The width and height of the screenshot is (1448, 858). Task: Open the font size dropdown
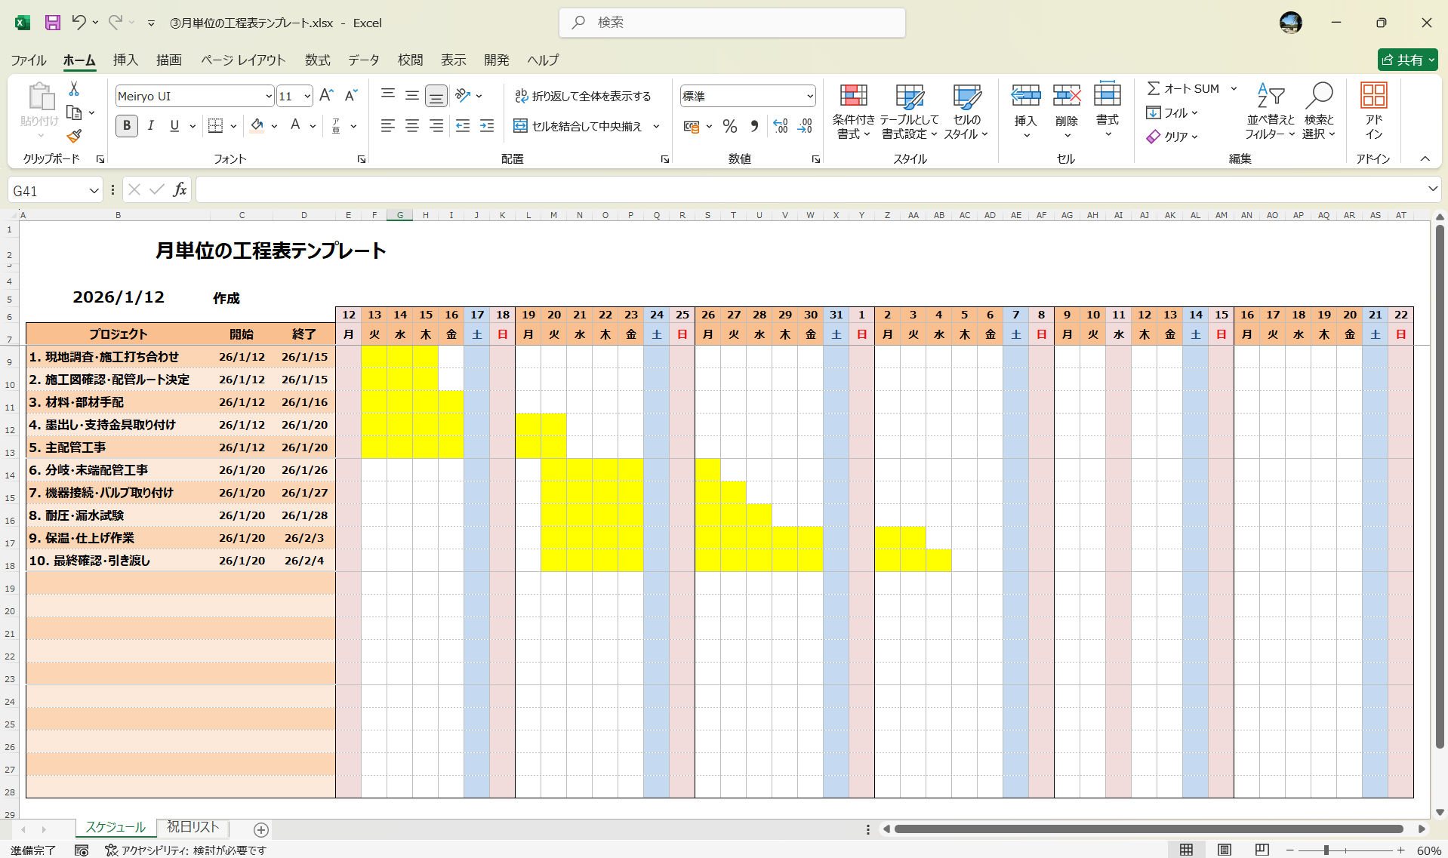point(306,96)
